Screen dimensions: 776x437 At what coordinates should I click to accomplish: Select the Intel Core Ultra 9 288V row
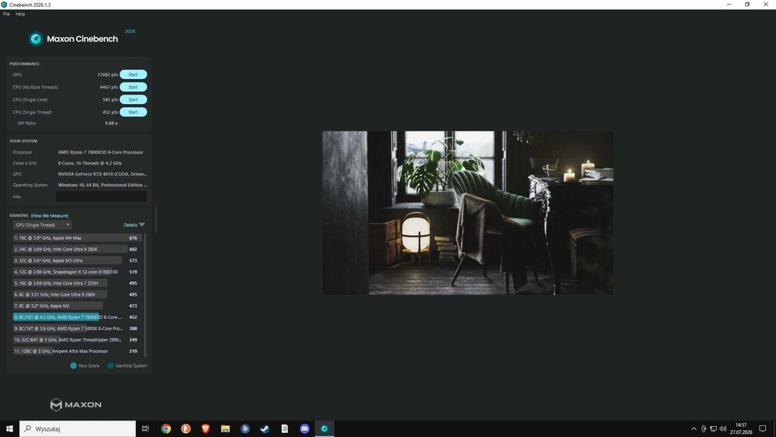tap(77, 294)
